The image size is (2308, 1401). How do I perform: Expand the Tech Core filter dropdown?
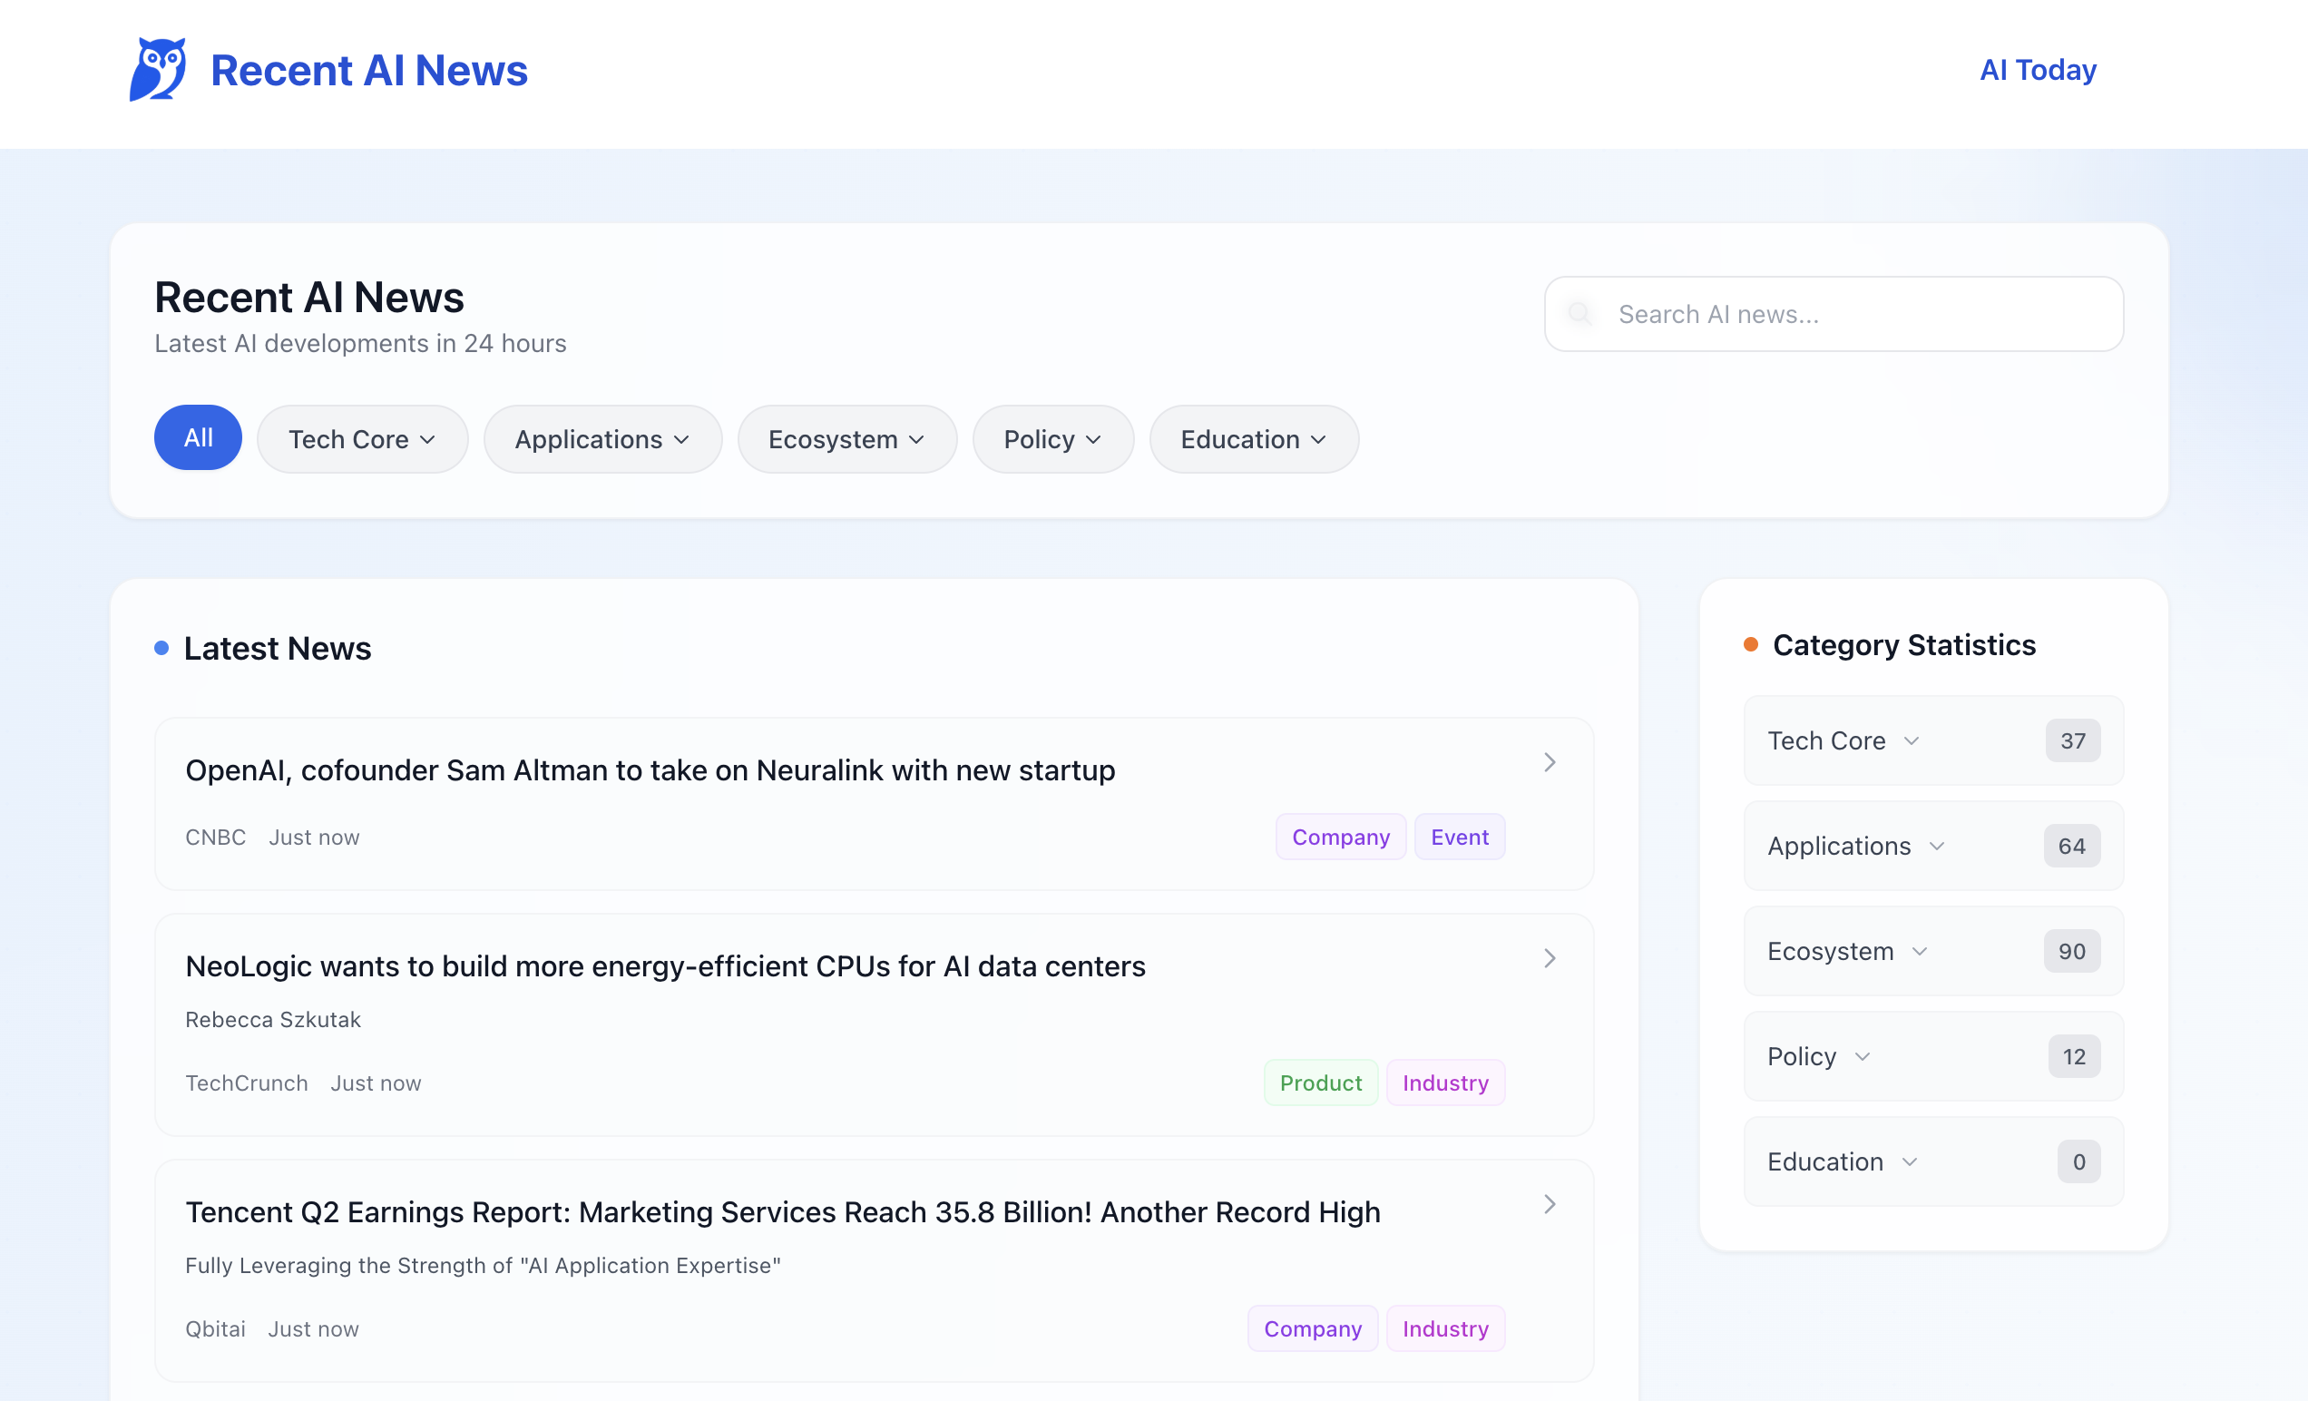click(x=363, y=439)
